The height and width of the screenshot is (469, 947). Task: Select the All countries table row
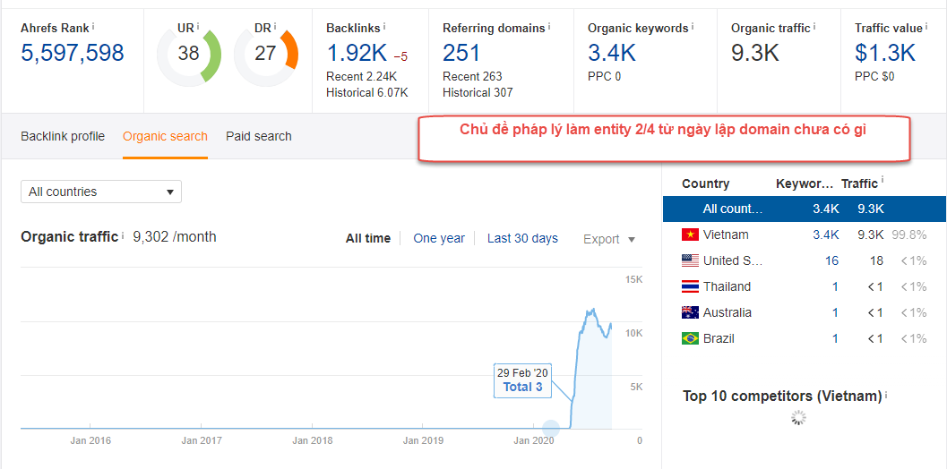(804, 209)
